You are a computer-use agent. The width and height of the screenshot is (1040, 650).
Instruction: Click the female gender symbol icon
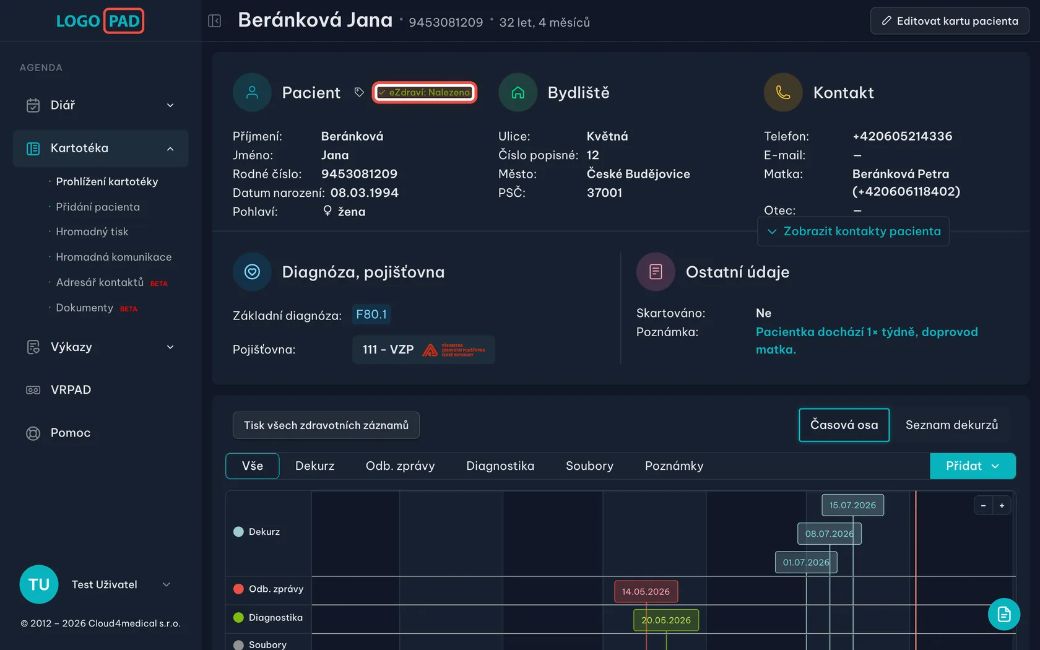point(327,211)
